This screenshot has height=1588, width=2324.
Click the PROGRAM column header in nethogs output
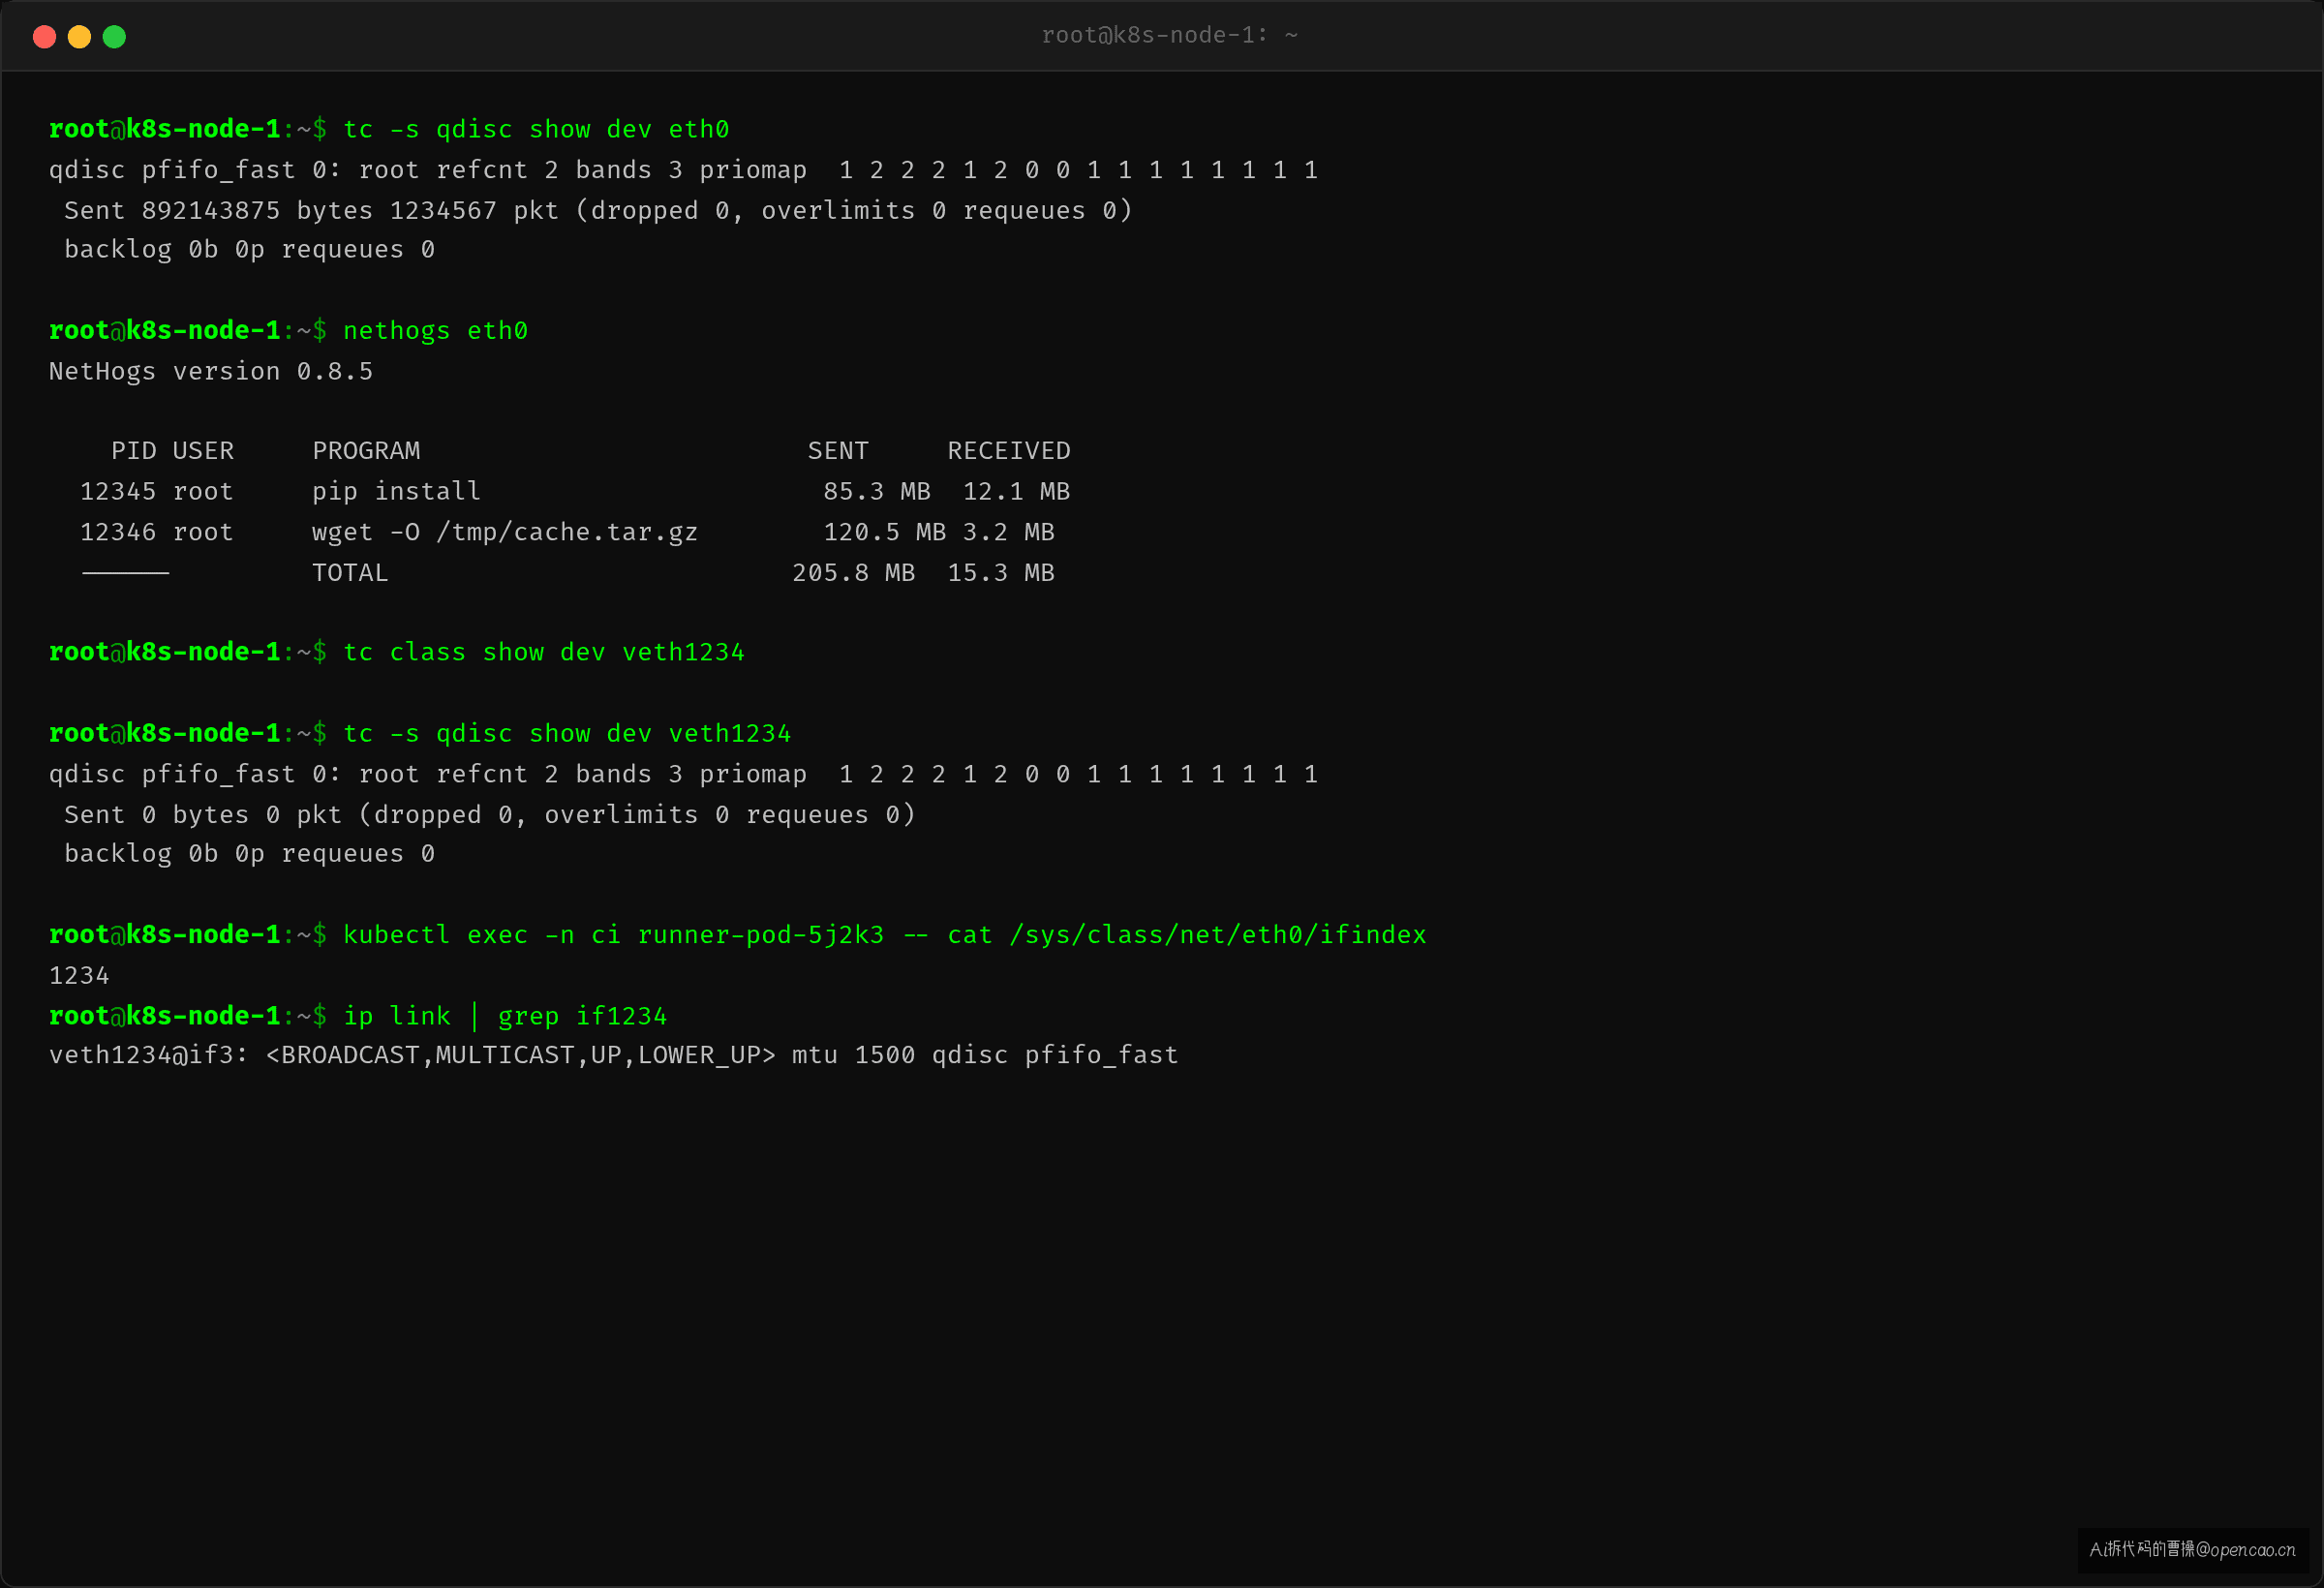tap(366, 451)
